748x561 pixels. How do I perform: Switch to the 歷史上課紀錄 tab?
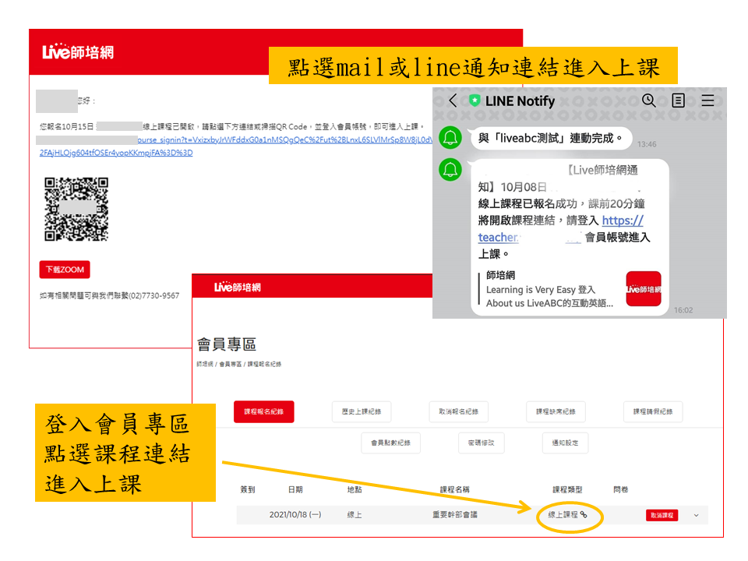362,411
